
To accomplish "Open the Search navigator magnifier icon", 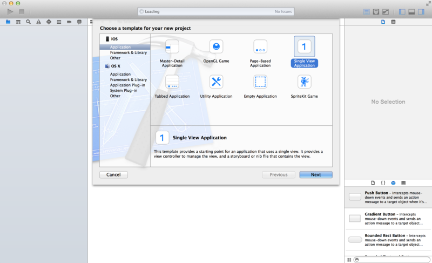I will (x=28, y=22).
